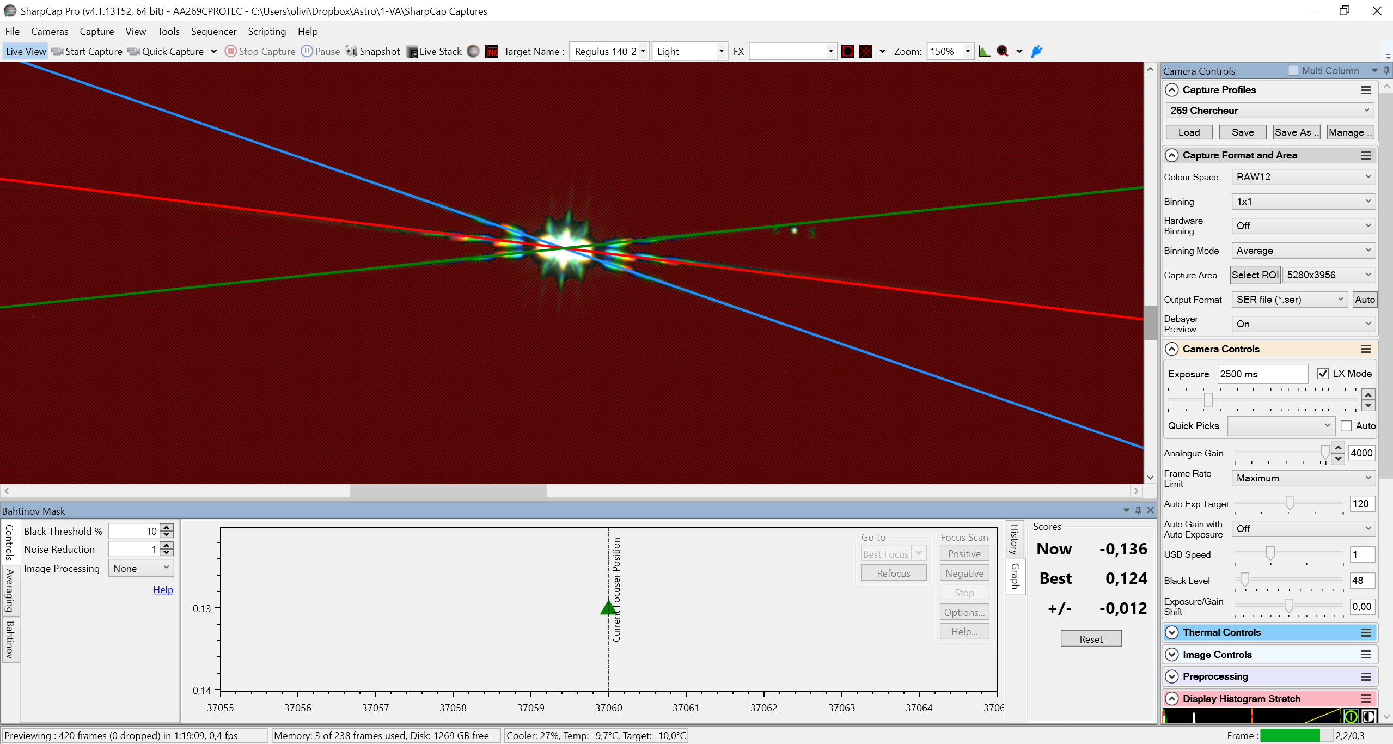Click the Quick Capture toolbar button
This screenshot has width=1393, height=744.
pyautogui.click(x=167, y=51)
